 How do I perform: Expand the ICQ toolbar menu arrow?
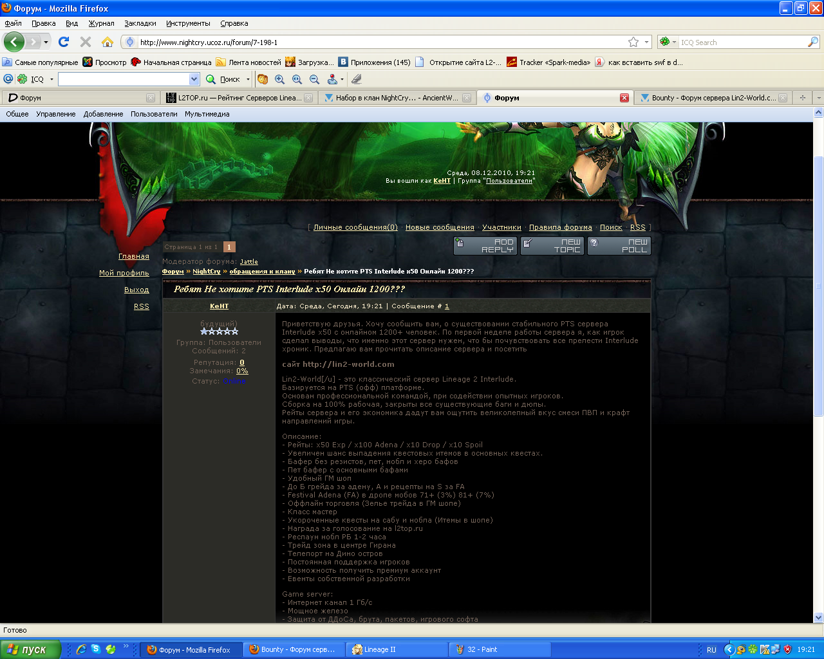[51, 79]
